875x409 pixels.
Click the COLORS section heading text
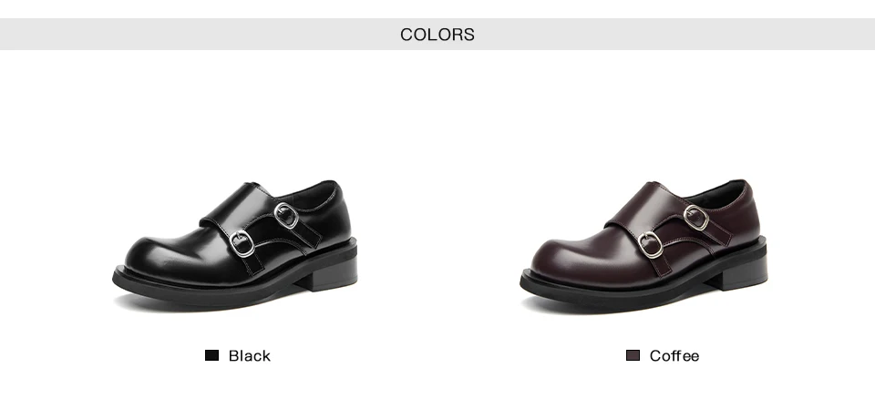[x=437, y=35]
